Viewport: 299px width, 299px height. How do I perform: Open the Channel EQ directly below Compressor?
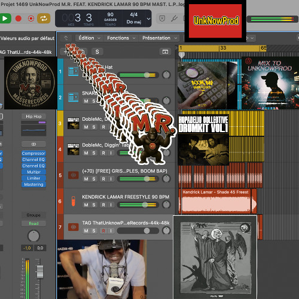tap(33, 160)
